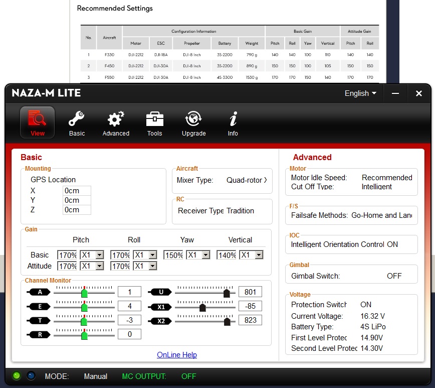The height and width of the screenshot is (388, 435).
Task: Click the Basic Yaw gain 150% field
Action: [x=173, y=255]
